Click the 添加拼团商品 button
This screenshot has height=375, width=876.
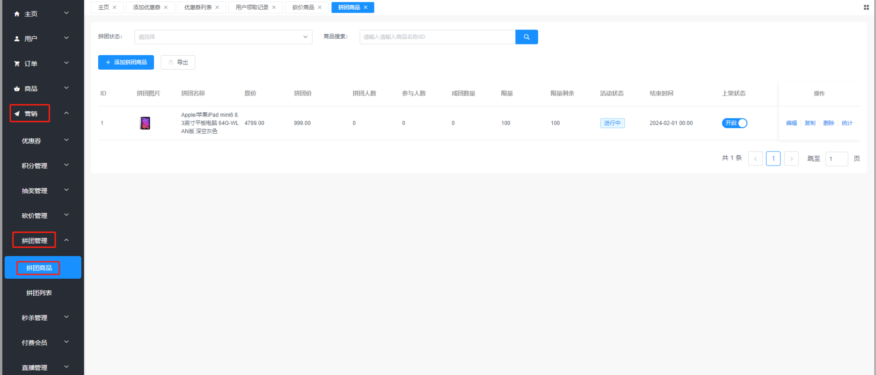click(x=126, y=62)
